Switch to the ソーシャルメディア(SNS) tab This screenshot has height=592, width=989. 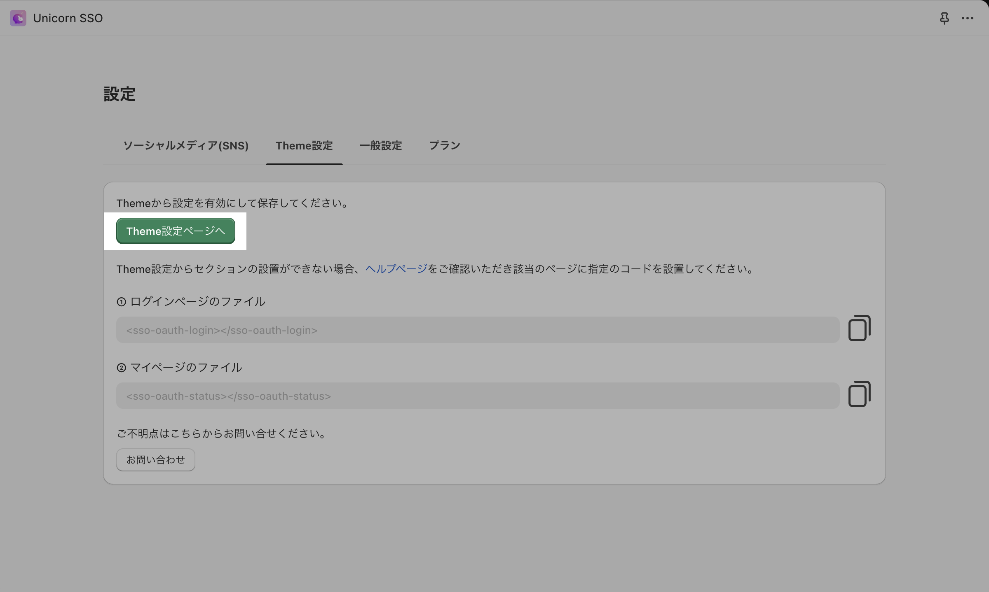tap(186, 146)
